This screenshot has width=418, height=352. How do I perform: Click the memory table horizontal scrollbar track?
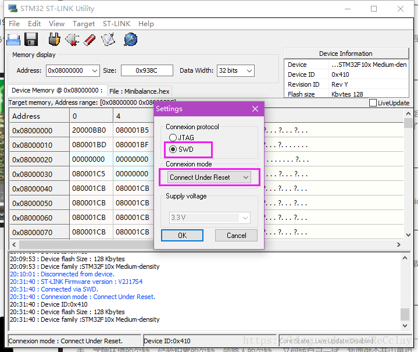point(206,244)
